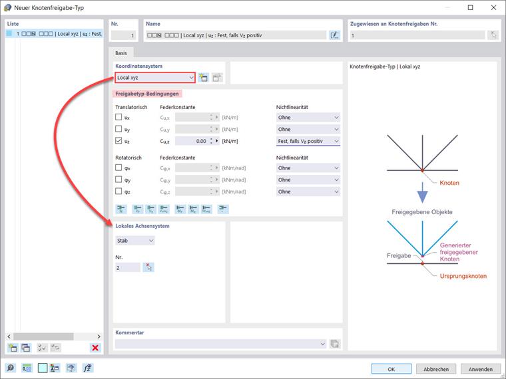Open the 'Fest, falls Vz positiv' dropdown
This screenshot has height=379, width=506.
(308, 141)
